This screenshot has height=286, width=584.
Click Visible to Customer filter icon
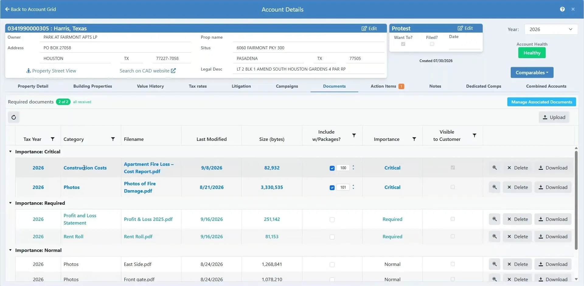[474, 135]
